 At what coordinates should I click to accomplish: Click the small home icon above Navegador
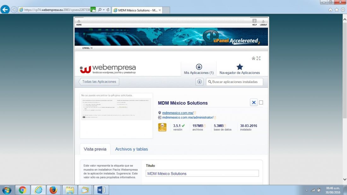[253, 58]
